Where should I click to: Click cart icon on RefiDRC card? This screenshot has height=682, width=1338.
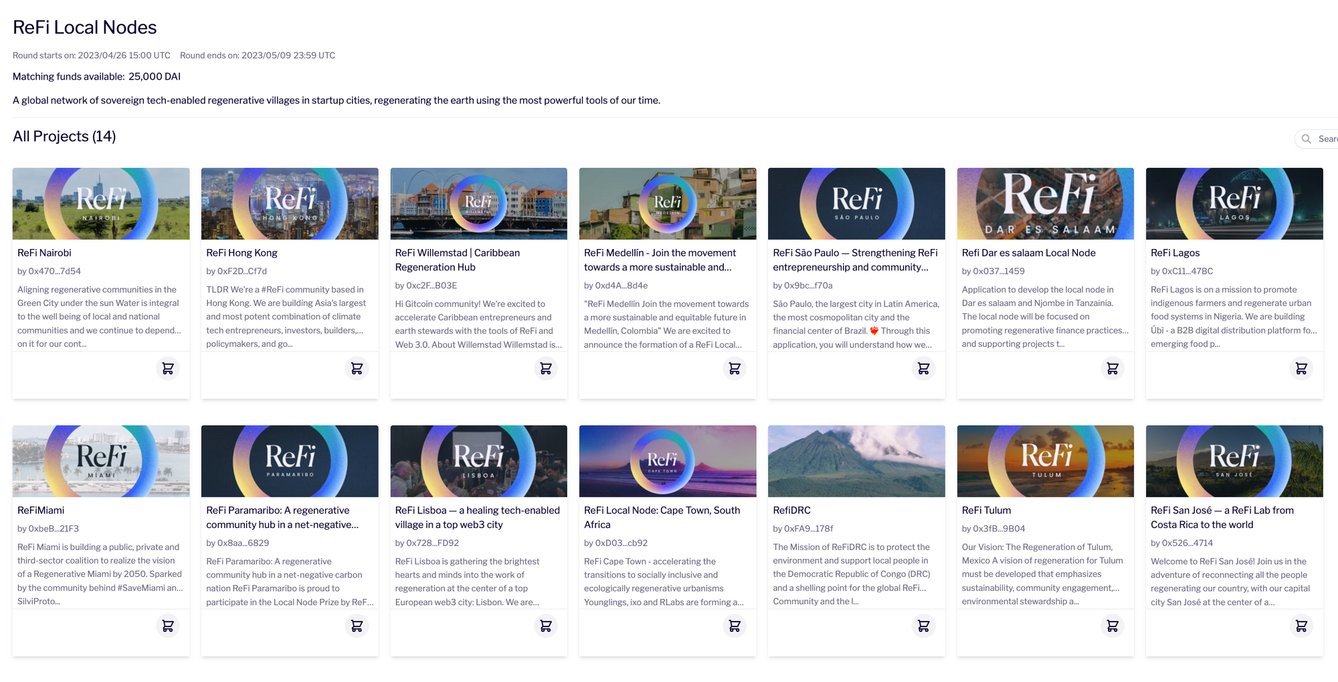pyautogui.click(x=923, y=626)
